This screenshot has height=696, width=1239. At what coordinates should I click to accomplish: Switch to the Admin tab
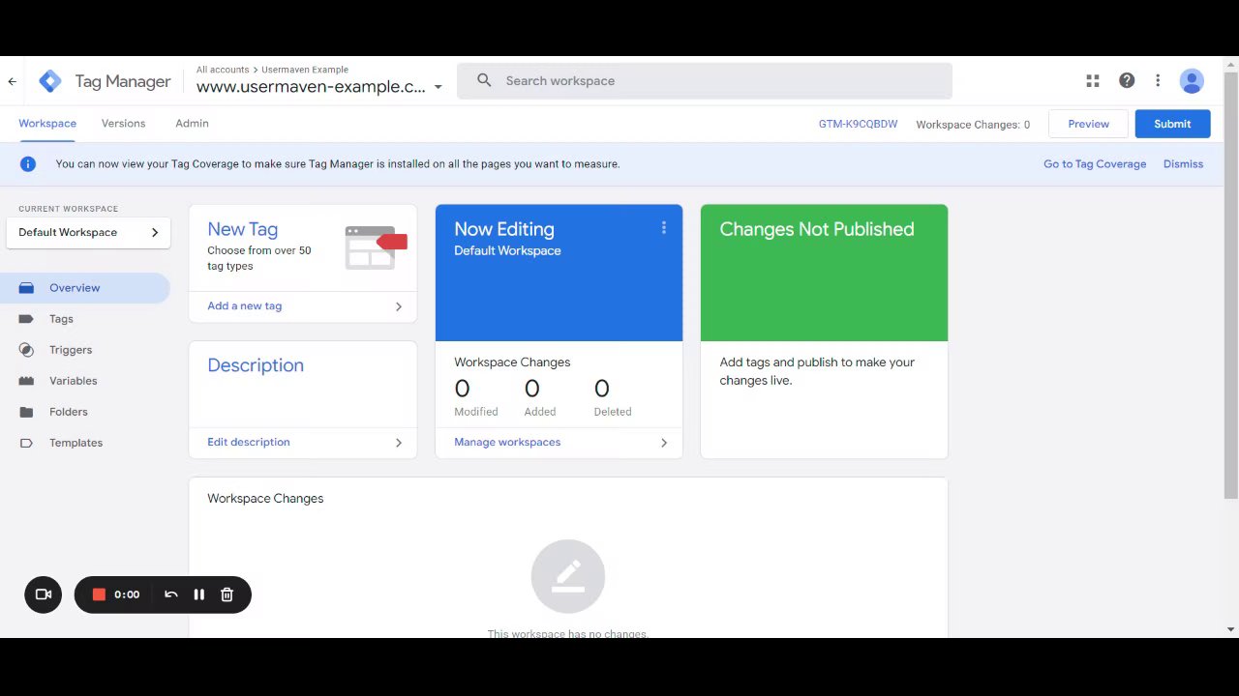192,124
